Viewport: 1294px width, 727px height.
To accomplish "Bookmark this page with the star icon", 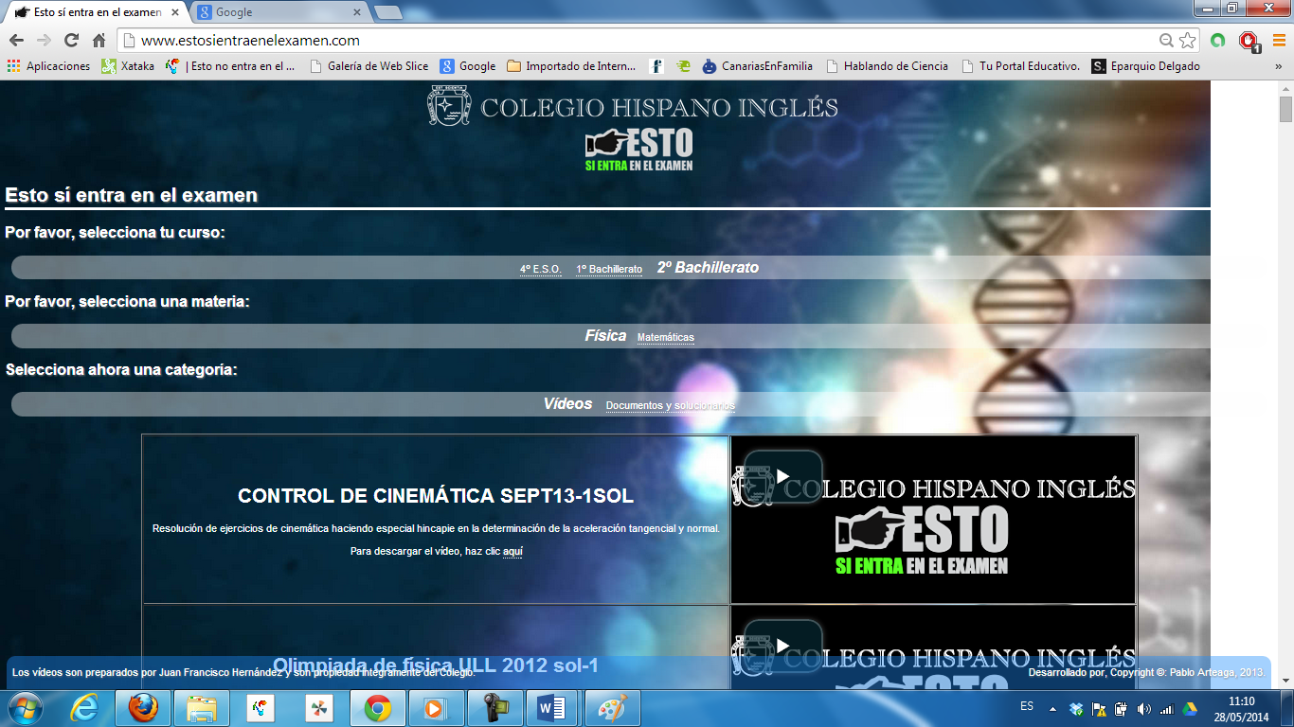I will (1188, 41).
